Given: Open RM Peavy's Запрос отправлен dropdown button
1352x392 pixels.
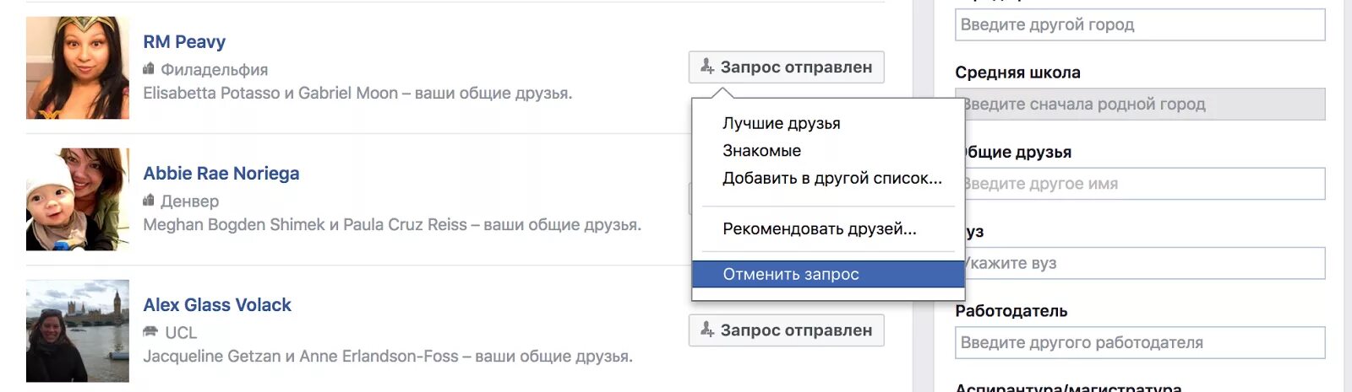Looking at the screenshot, I should tap(787, 67).
